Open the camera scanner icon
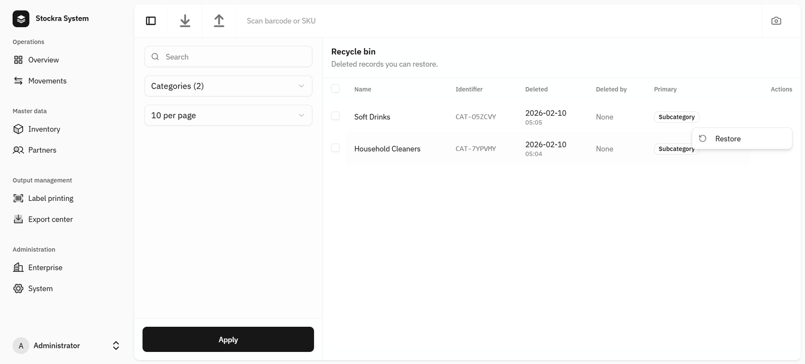Screen dimensions: 805x364 [776, 21]
